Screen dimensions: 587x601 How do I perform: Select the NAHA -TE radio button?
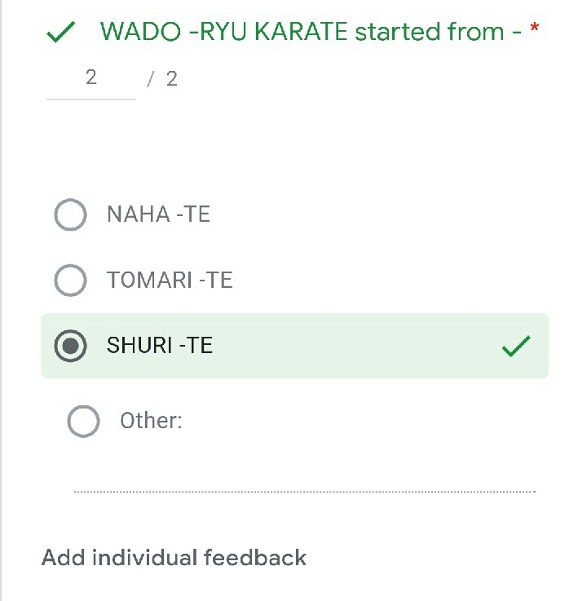click(70, 215)
